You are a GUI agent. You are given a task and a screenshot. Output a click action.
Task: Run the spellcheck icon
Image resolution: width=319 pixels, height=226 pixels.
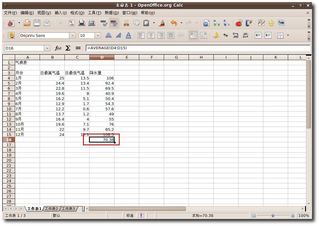point(104,23)
